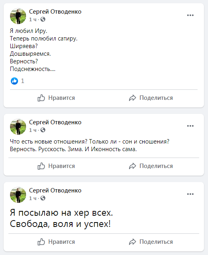Click the globe privacy icon on the first post
208x255 pixels.
43,19
